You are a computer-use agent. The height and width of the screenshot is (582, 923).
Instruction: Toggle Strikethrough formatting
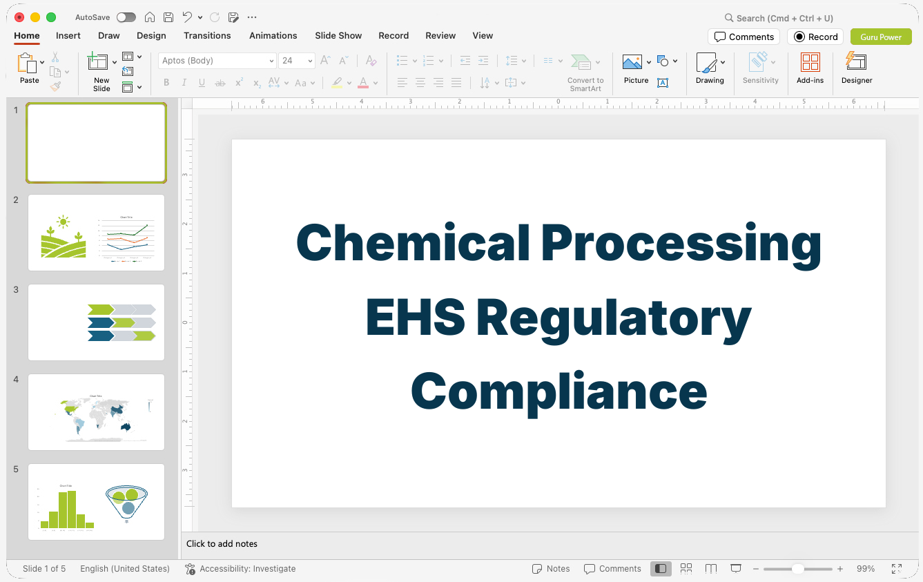click(x=220, y=83)
